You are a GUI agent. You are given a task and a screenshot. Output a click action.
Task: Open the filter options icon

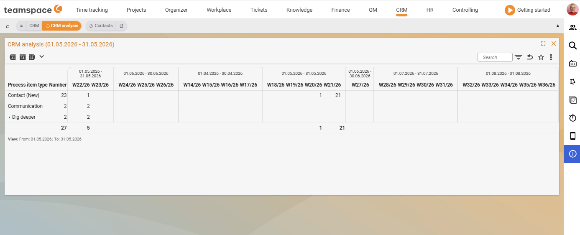point(519,57)
